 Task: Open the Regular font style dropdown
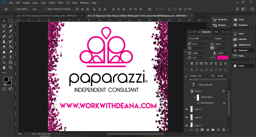pos(228,39)
